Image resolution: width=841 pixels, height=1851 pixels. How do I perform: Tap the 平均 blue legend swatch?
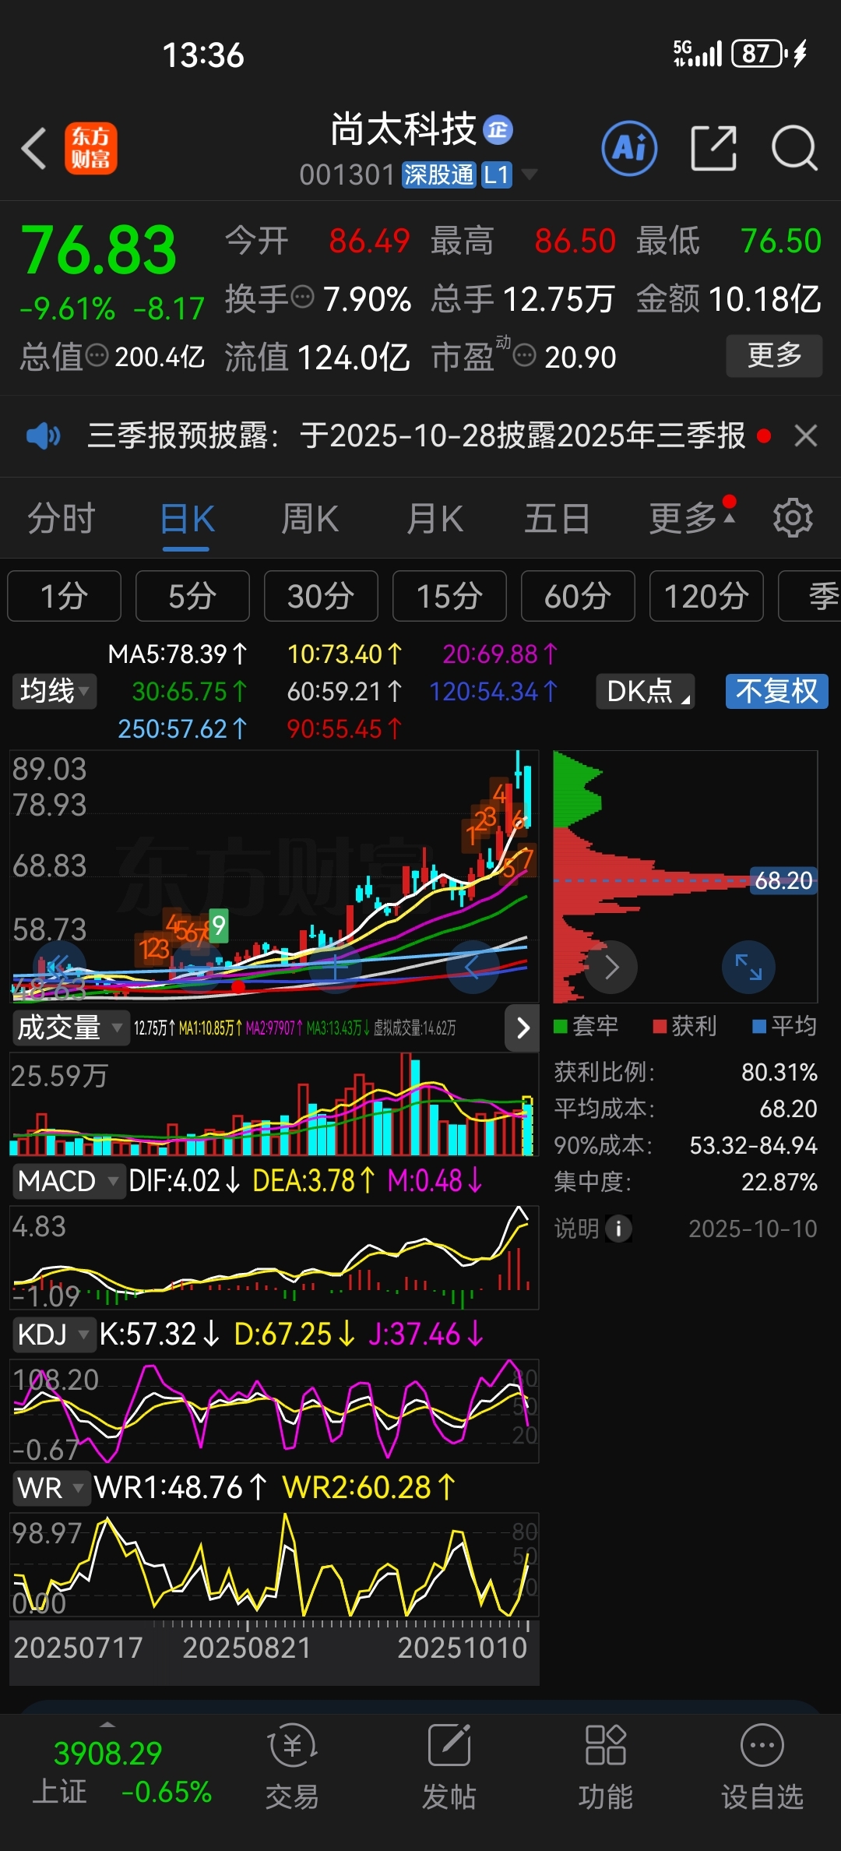759,1026
